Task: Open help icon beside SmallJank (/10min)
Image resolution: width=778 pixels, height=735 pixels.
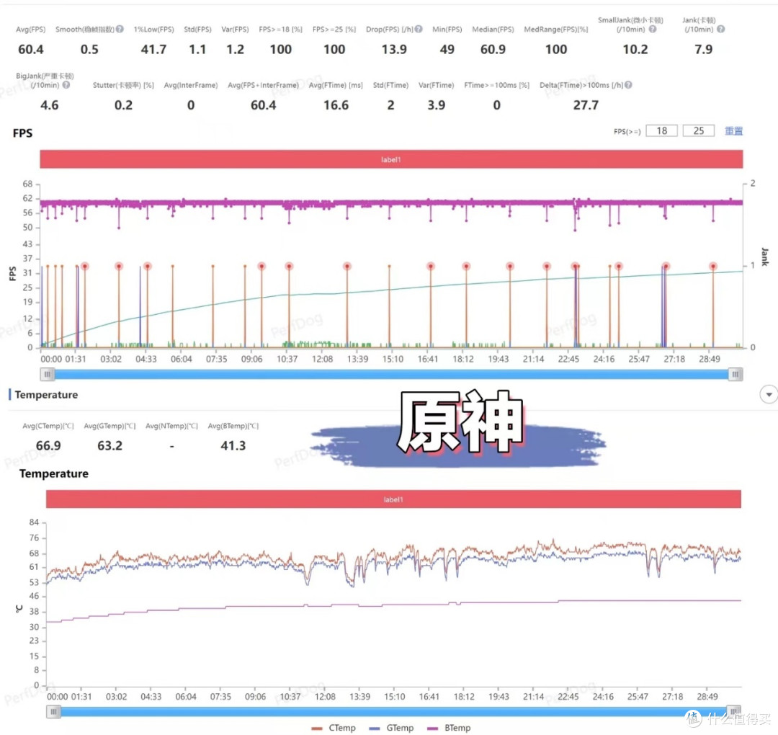Action: (653, 30)
